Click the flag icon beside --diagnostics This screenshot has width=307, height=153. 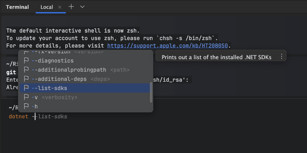tap(26, 61)
